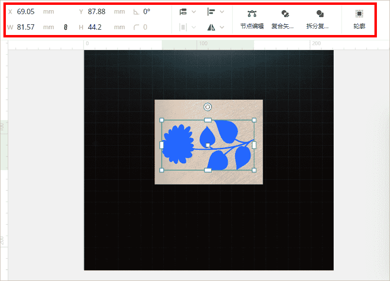The image size is (390, 281).
Task: Click the right-middle selection handle
Action: [254, 145]
